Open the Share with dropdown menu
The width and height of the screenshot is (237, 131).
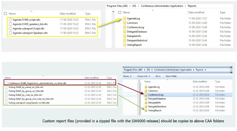(x=143, y=76)
